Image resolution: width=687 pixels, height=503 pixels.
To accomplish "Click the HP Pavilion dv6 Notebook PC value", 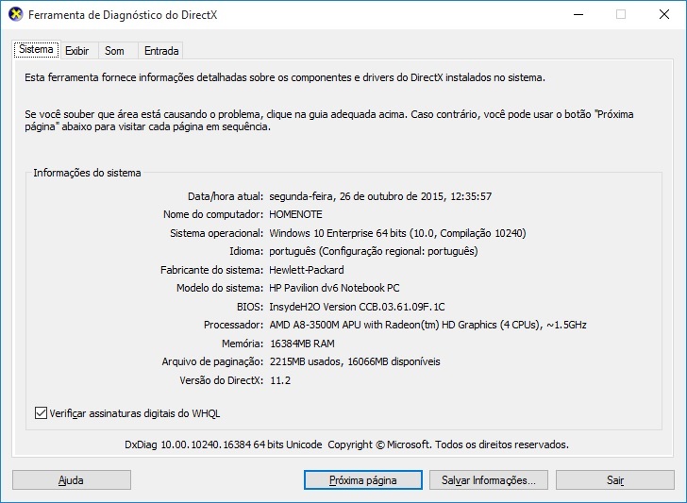I will pyautogui.click(x=334, y=288).
